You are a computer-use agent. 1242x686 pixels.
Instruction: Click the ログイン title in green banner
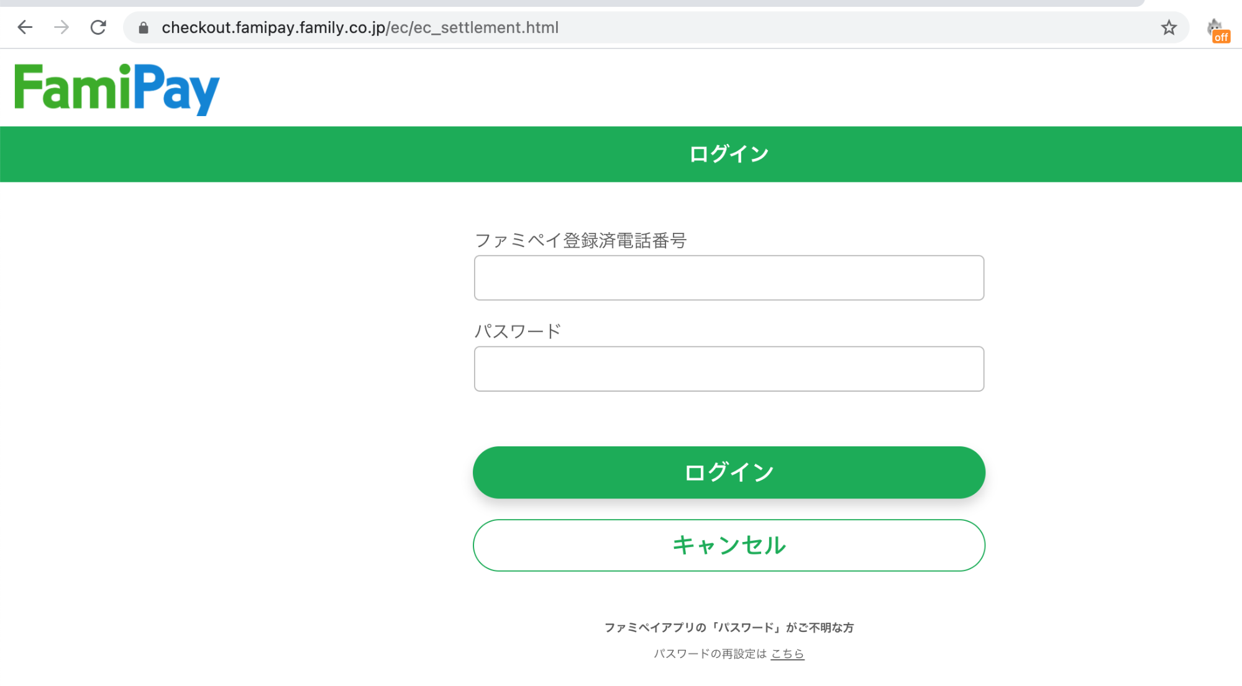[729, 154]
